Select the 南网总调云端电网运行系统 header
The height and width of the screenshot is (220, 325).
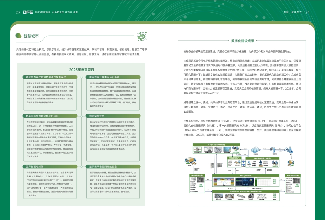point(104,77)
